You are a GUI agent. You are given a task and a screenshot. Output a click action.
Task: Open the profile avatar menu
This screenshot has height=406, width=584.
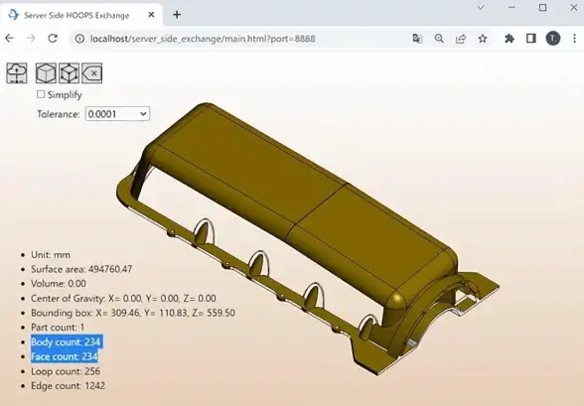click(x=553, y=39)
